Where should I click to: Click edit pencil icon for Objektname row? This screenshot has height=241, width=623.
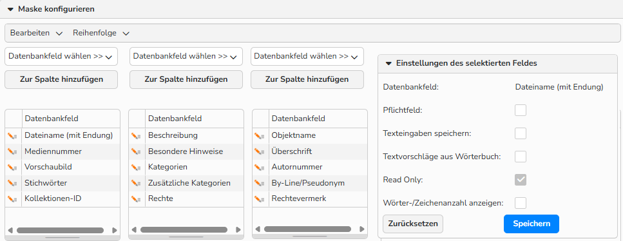(x=259, y=136)
